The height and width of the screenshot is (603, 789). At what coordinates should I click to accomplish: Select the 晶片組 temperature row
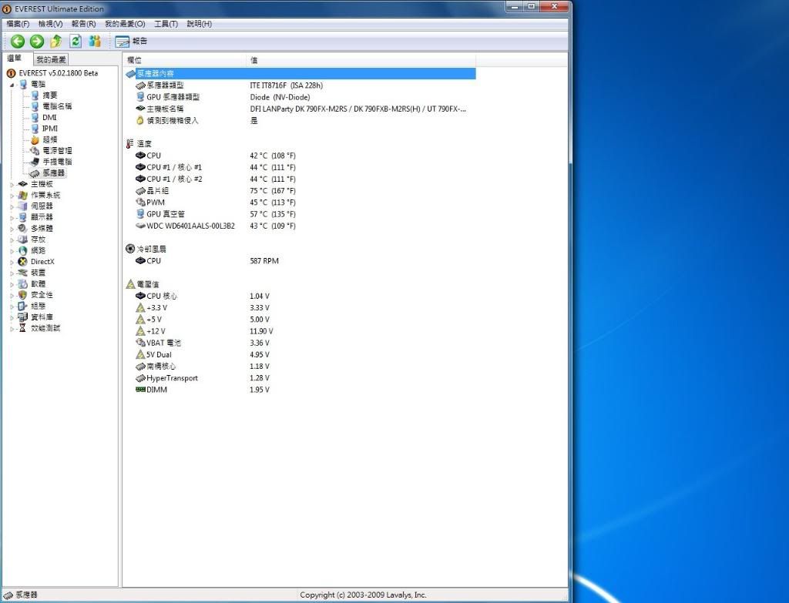coord(300,191)
